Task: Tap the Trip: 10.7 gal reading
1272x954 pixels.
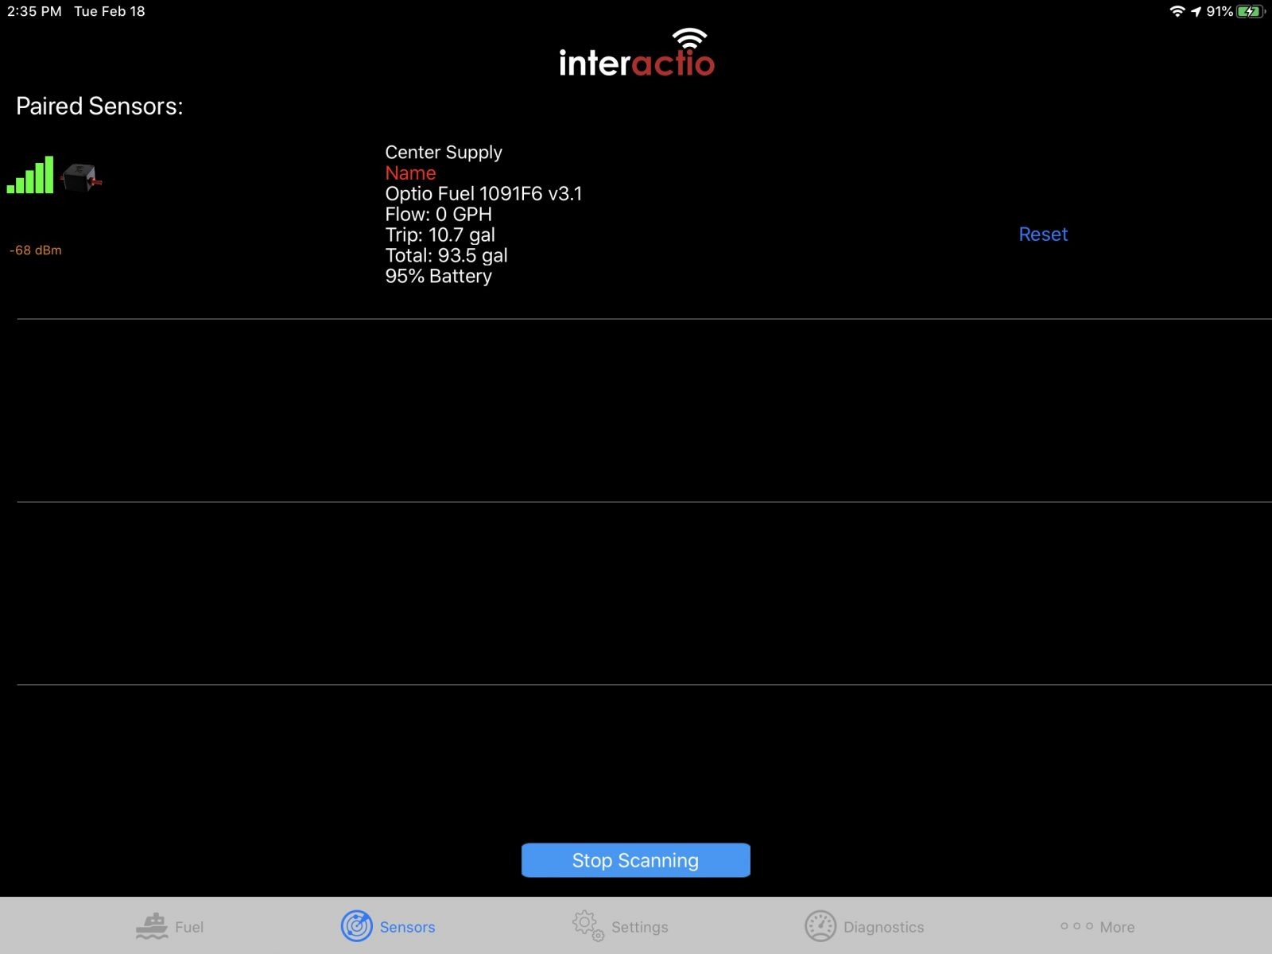Action: [440, 235]
